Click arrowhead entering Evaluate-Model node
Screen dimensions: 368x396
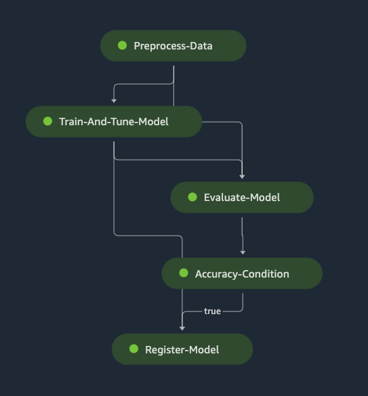[x=242, y=177]
